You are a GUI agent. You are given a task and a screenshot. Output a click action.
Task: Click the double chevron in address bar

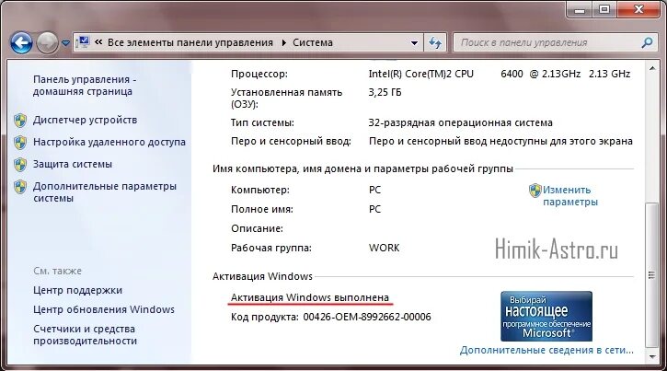pos(98,42)
